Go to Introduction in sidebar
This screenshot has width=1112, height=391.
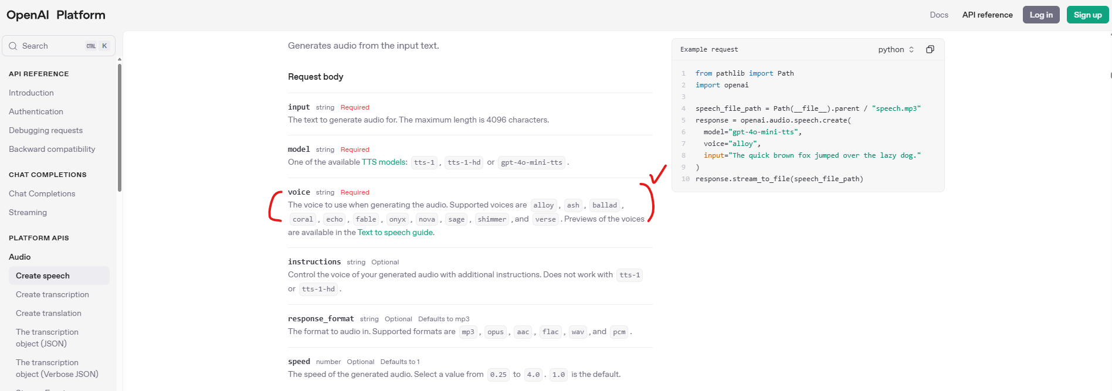(x=31, y=93)
